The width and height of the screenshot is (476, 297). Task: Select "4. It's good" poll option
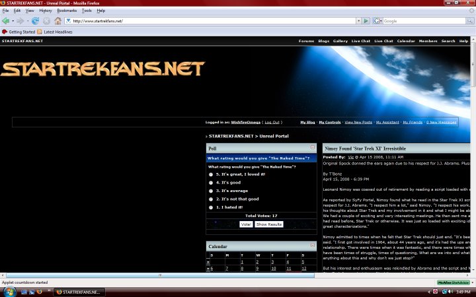211,182
